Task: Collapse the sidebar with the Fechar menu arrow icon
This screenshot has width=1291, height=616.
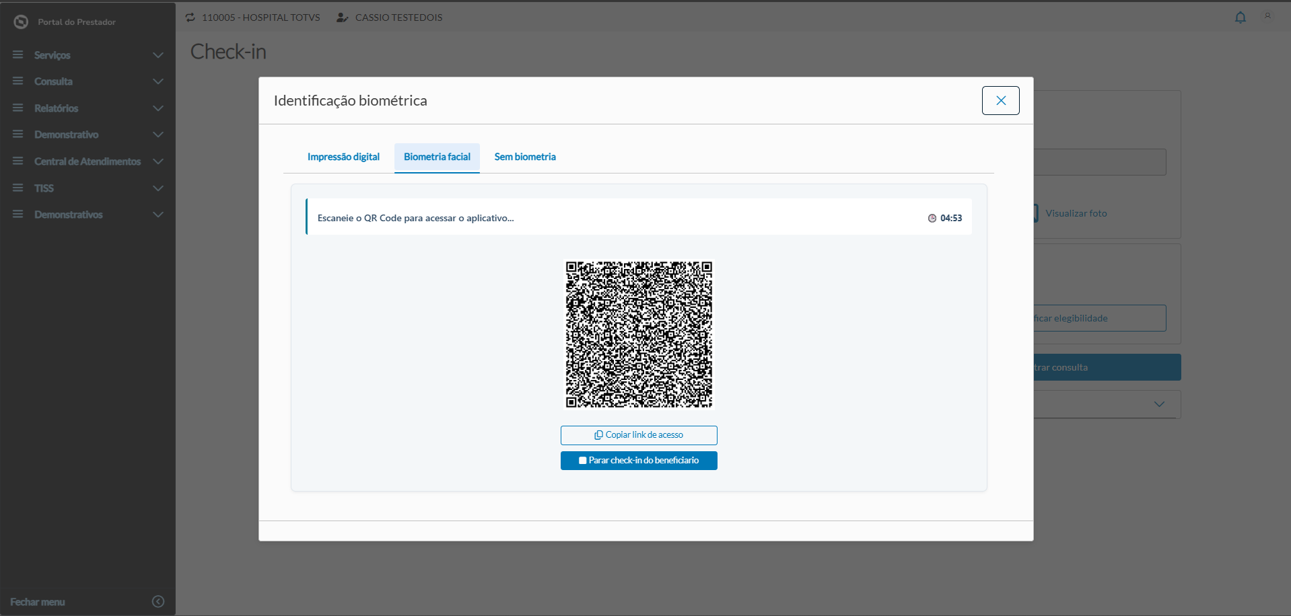Action: (x=158, y=602)
